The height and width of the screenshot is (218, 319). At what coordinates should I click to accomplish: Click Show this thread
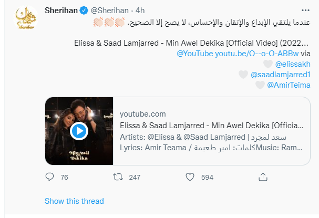click(x=74, y=201)
